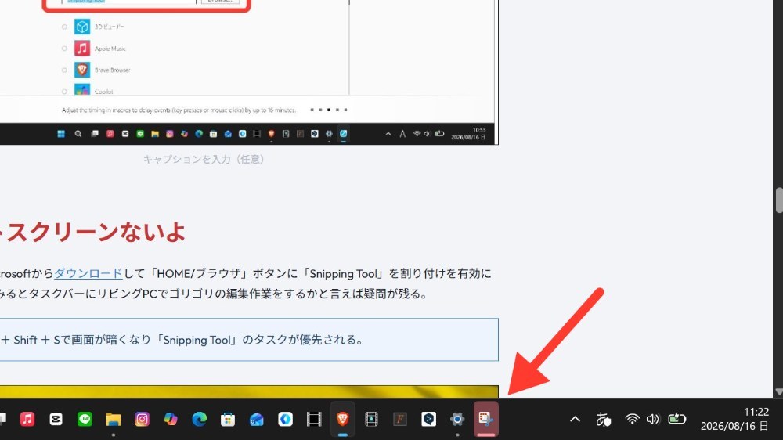Open the colorful Copilot taskbar icon
The image size is (783, 440).
click(171, 419)
